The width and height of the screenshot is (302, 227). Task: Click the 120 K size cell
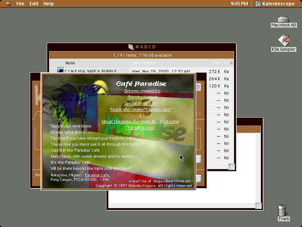pyautogui.click(x=214, y=86)
